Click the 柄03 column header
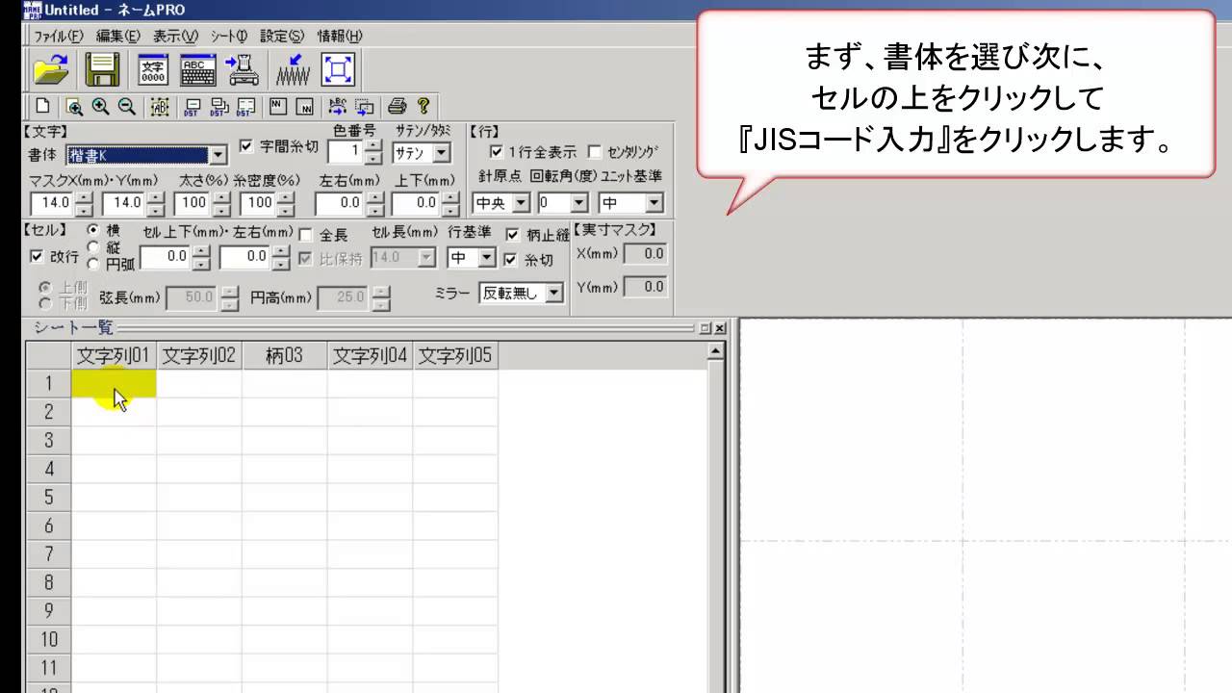The width and height of the screenshot is (1232, 693). [285, 355]
